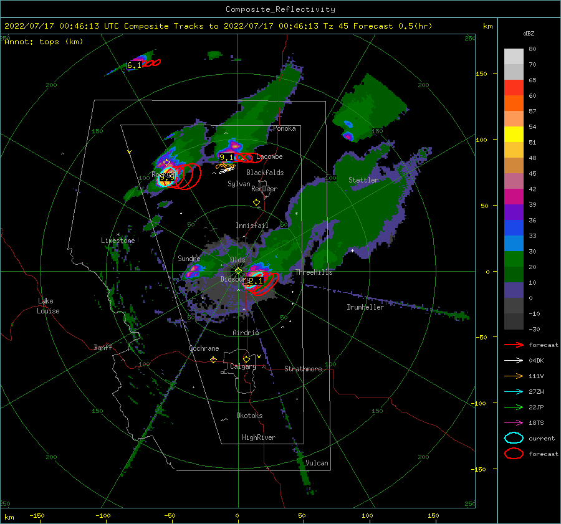This screenshot has height=524, width=561.
Task: Click the Lacombe city label
Action: 269,156
